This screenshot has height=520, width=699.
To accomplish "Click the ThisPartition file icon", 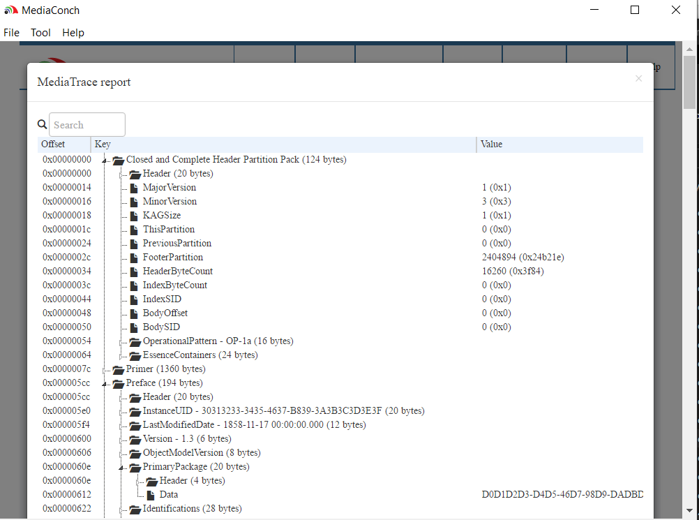I will 134,230.
